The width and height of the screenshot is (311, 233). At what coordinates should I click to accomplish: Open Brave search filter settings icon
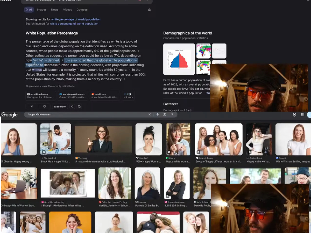pyautogui.click(x=149, y=10)
